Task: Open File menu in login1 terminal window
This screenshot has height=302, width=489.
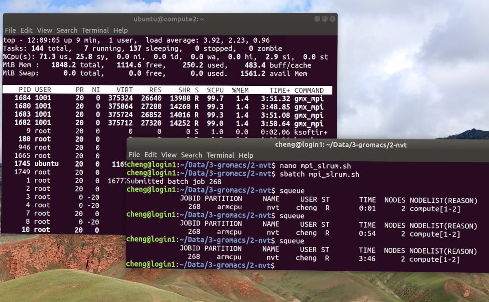Action: pyautogui.click(x=134, y=155)
